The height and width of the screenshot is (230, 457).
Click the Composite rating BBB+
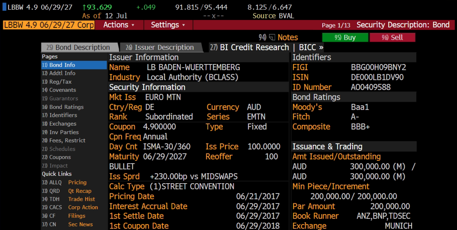click(360, 127)
